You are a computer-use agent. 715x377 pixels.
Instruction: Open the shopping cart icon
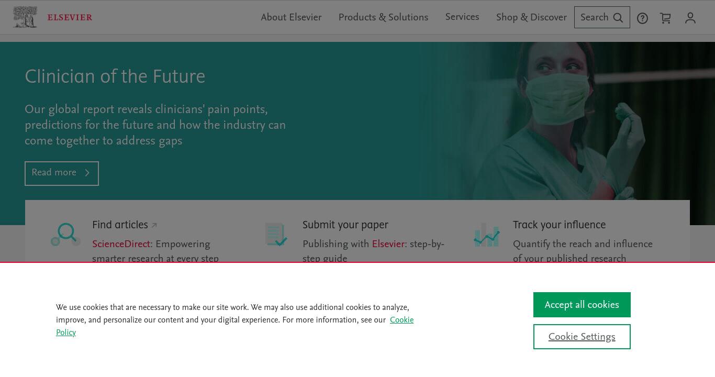point(665,18)
